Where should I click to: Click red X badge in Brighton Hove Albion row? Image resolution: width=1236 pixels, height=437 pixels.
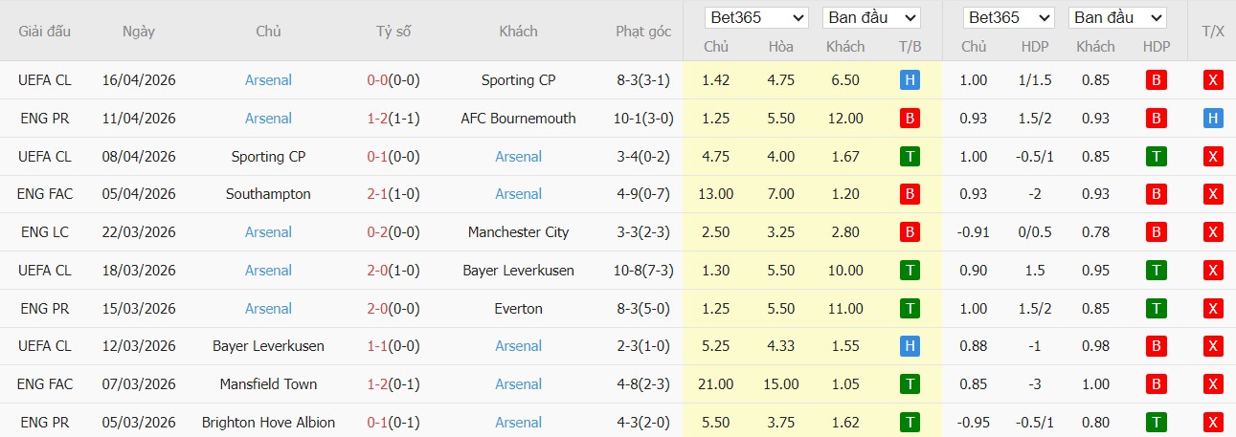click(x=1213, y=423)
